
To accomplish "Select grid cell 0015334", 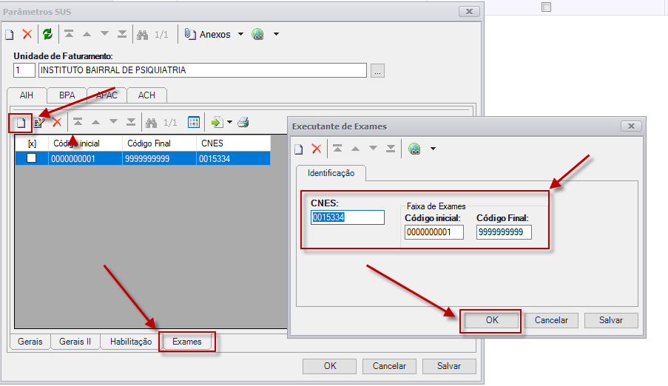I will point(234,159).
